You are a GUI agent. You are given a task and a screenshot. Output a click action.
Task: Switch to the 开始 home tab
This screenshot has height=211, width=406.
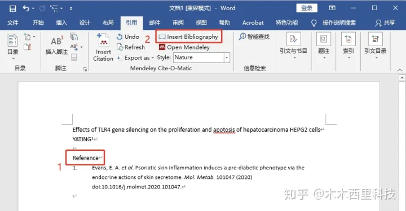click(38, 23)
